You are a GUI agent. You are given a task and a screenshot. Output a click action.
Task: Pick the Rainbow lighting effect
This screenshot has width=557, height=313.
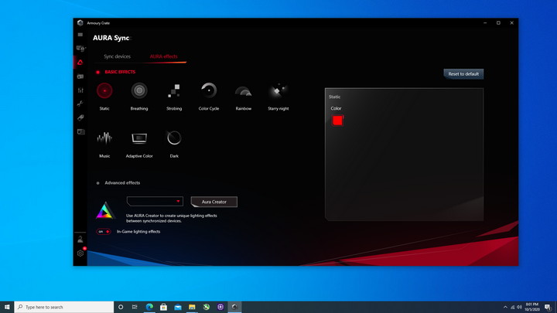click(x=244, y=91)
